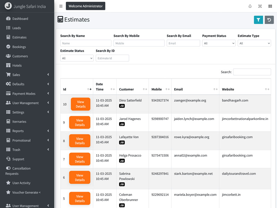Click the User Activity star icon
277x208 pixels.
pyautogui.click(x=8, y=183)
